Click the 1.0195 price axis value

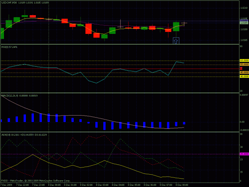(x=244, y=19)
